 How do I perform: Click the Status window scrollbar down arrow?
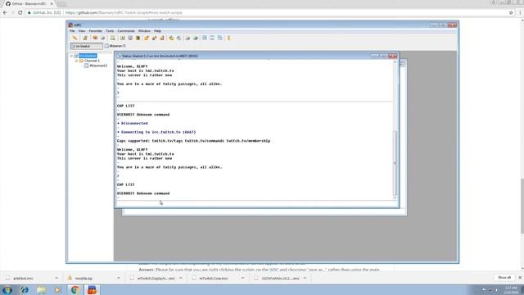pyautogui.click(x=395, y=198)
